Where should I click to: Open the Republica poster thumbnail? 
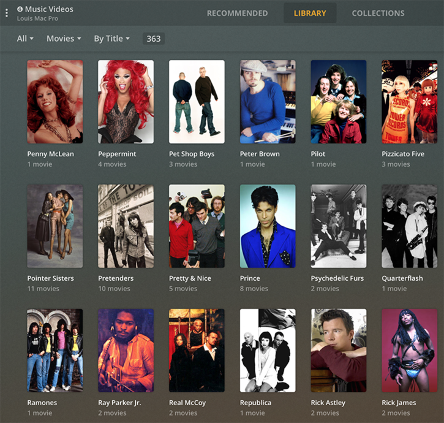[268, 351]
